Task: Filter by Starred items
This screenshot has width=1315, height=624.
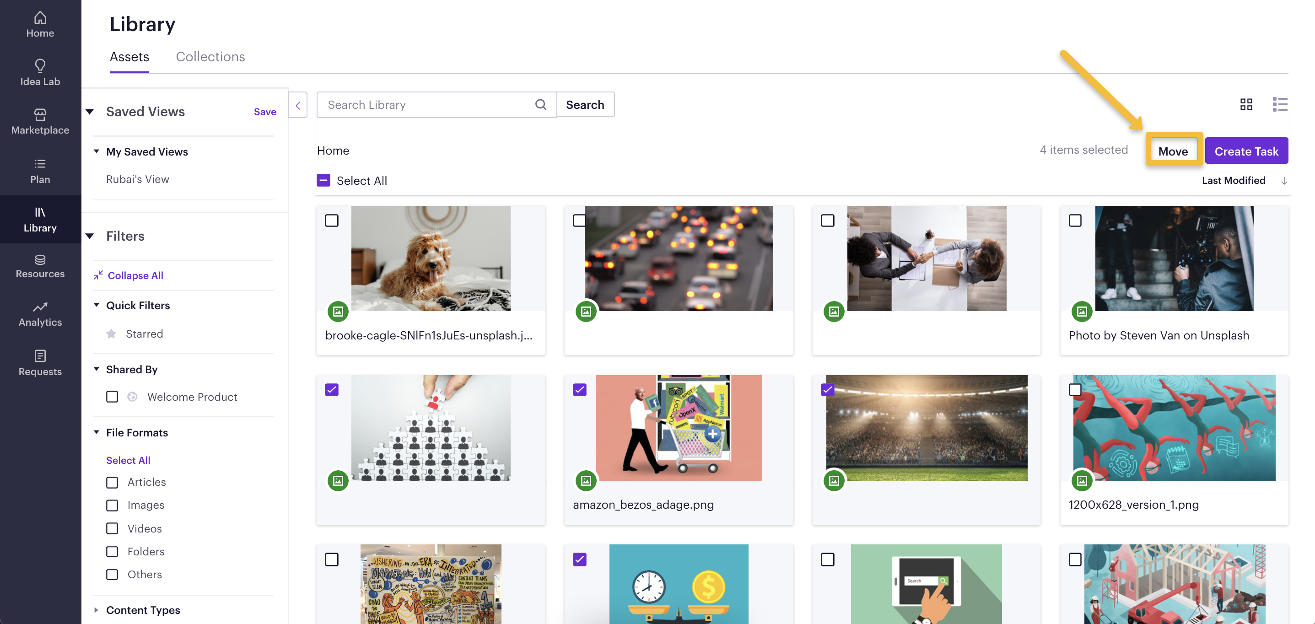Action: [x=145, y=334]
